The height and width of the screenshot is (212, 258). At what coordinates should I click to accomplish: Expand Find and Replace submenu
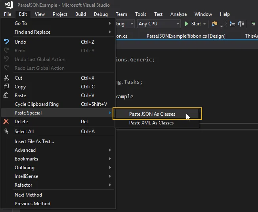[57, 32]
